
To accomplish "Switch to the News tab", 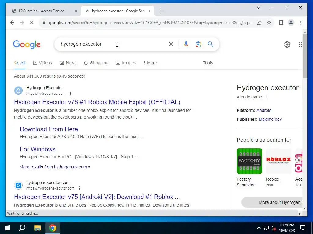I will tap(68, 63).
